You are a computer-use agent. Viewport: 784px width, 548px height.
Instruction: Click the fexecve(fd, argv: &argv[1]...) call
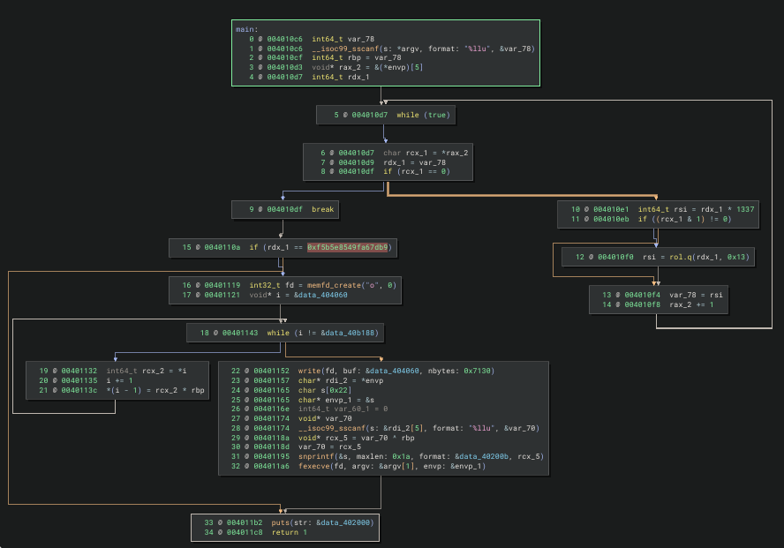(x=391, y=466)
